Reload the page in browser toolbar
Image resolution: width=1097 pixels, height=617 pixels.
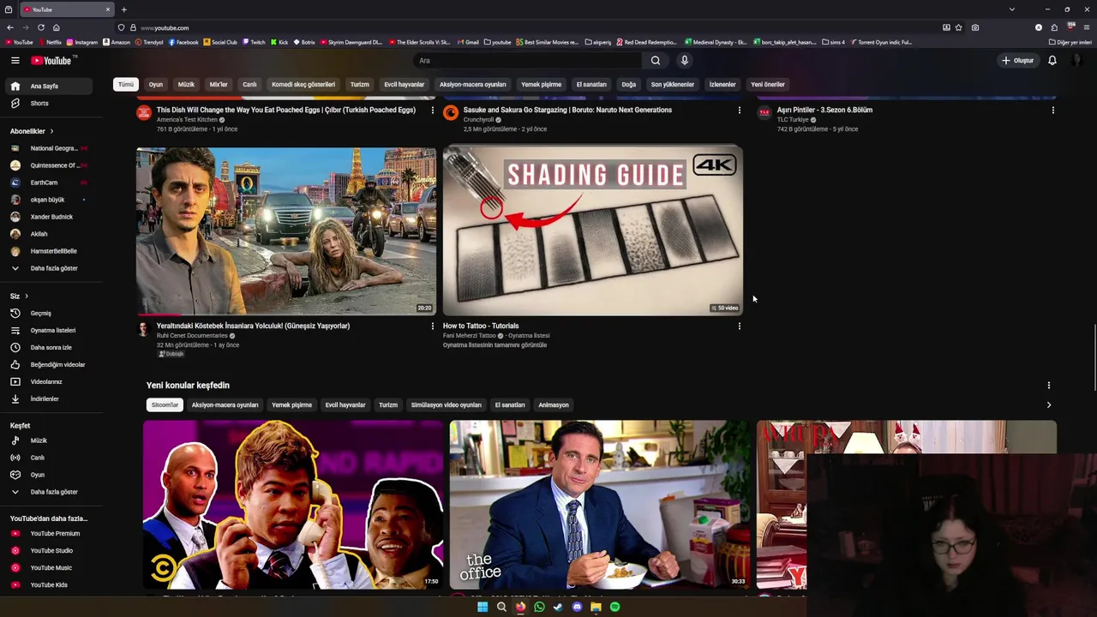pyautogui.click(x=40, y=27)
